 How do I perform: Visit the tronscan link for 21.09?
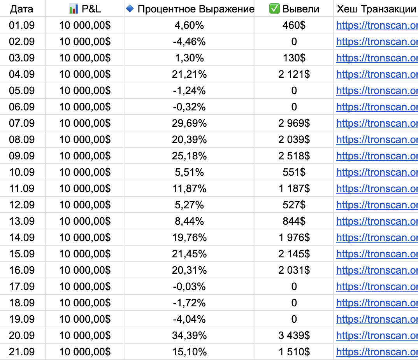click(377, 352)
